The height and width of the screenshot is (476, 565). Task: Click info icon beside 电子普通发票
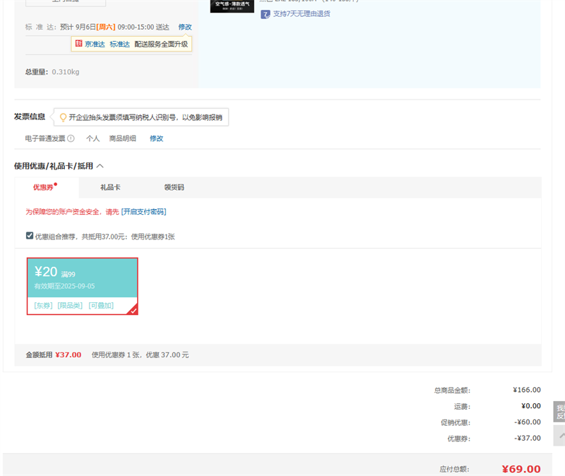click(x=71, y=138)
